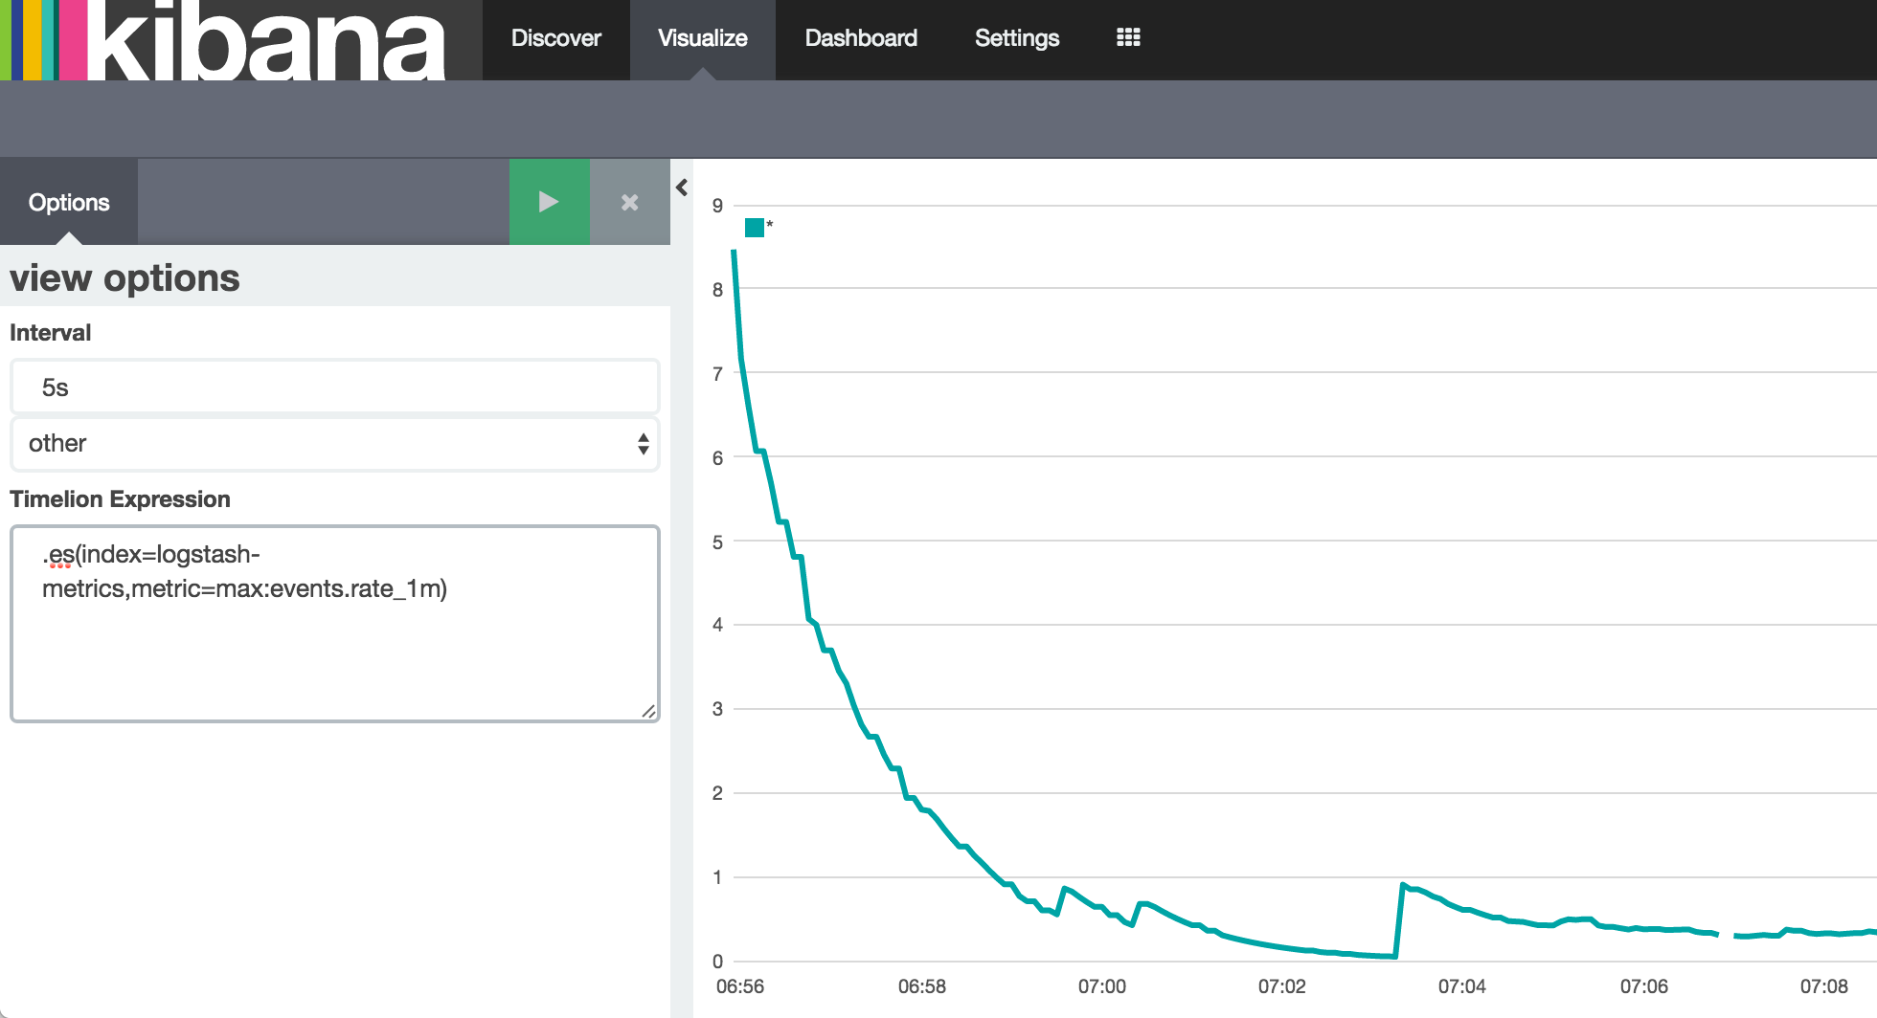Click the down stepper arrow on the units selector
Image resolution: width=1877 pixels, height=1018 pixels.
point(643,451)
